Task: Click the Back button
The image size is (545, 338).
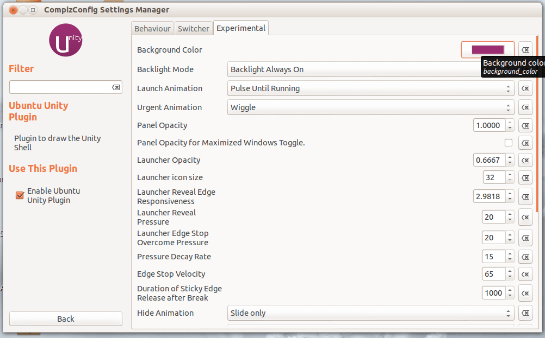Action: tap(66, 318)
